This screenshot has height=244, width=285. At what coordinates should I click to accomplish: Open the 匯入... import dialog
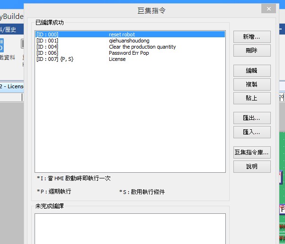(252, 132)
